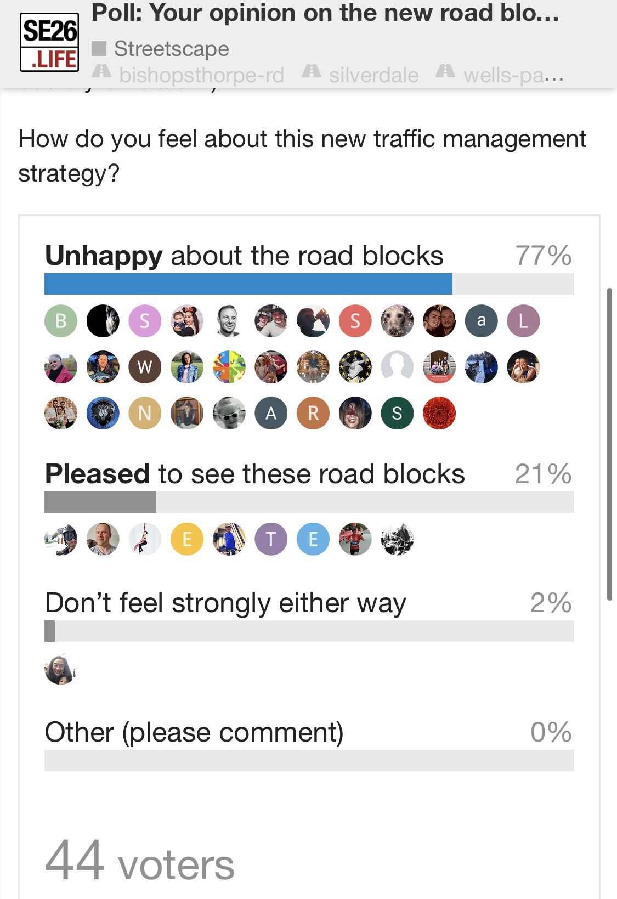Image resolution: width=617 pixels, height=899 pixels.
Task: Tap the orange letter R voter avatar
Action: [313, 413]
